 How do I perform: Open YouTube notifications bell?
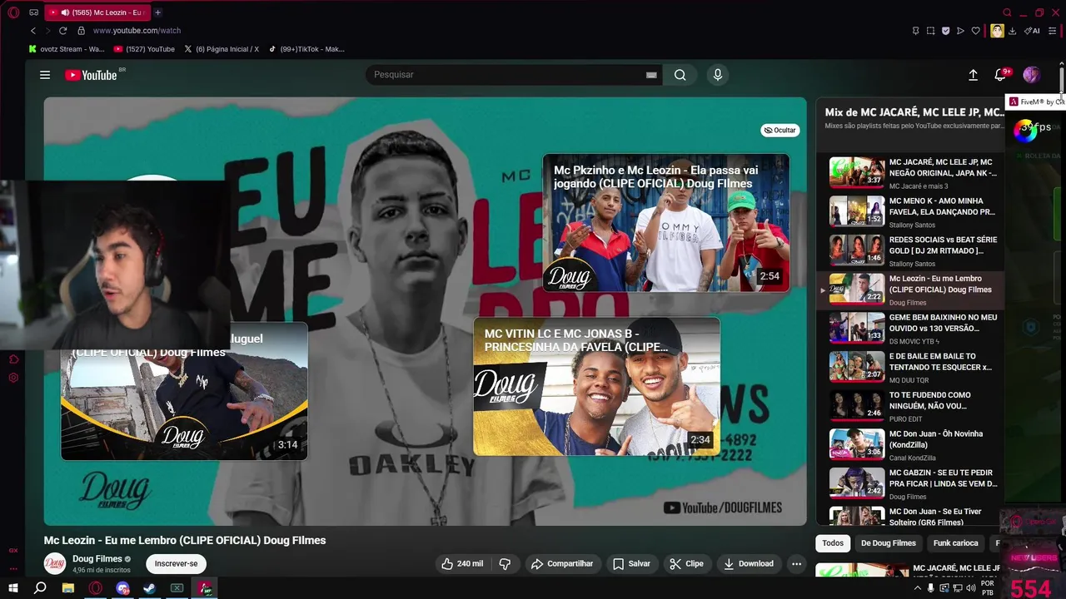[x=1001, y=75]
